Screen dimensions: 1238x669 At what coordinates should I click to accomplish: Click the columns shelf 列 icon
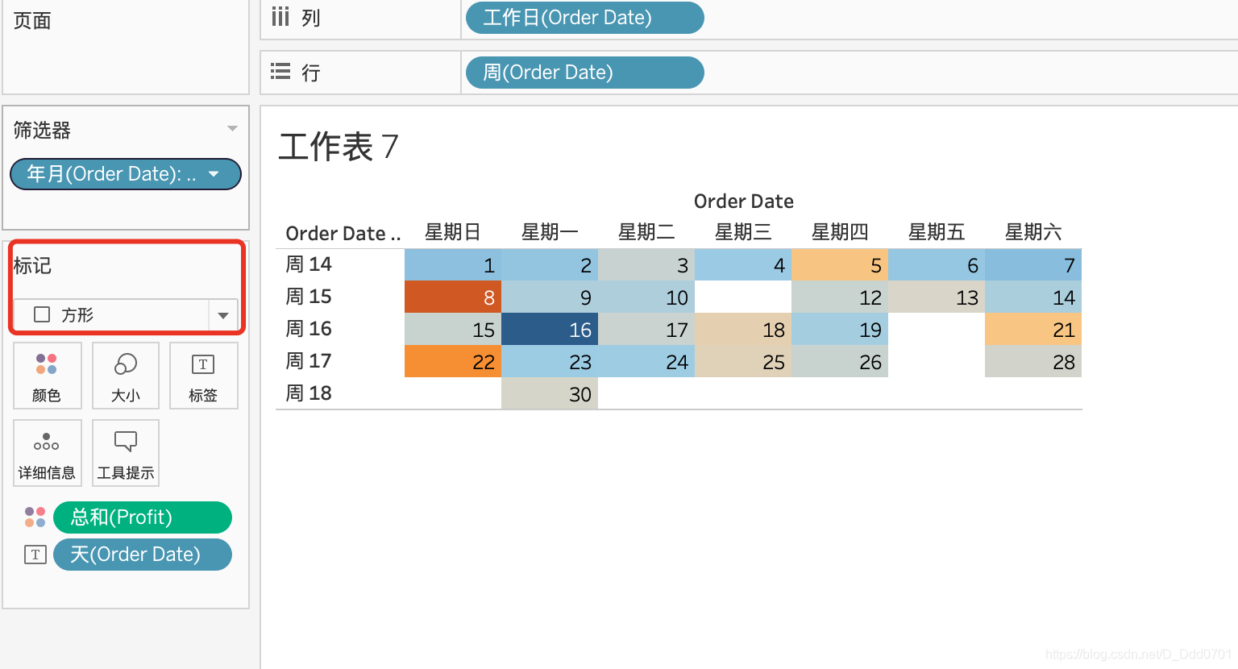280,17
